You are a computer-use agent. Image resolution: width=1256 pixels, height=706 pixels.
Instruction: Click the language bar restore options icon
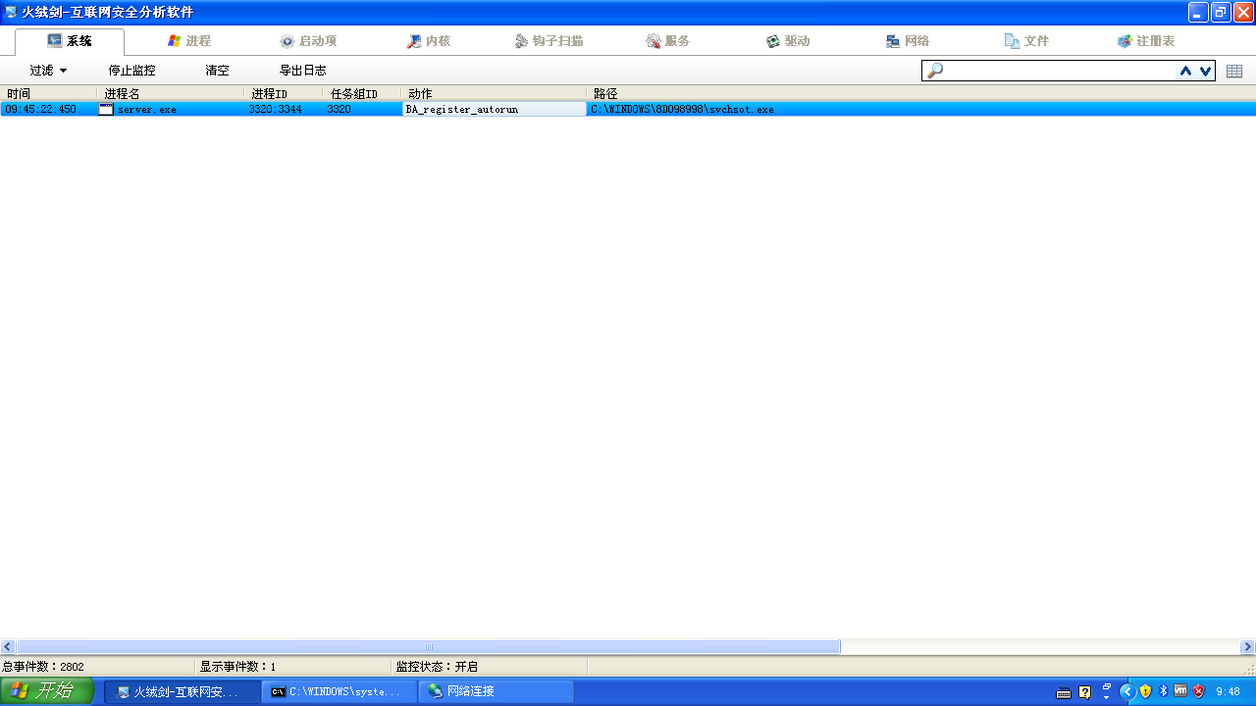coord(1107,686)
